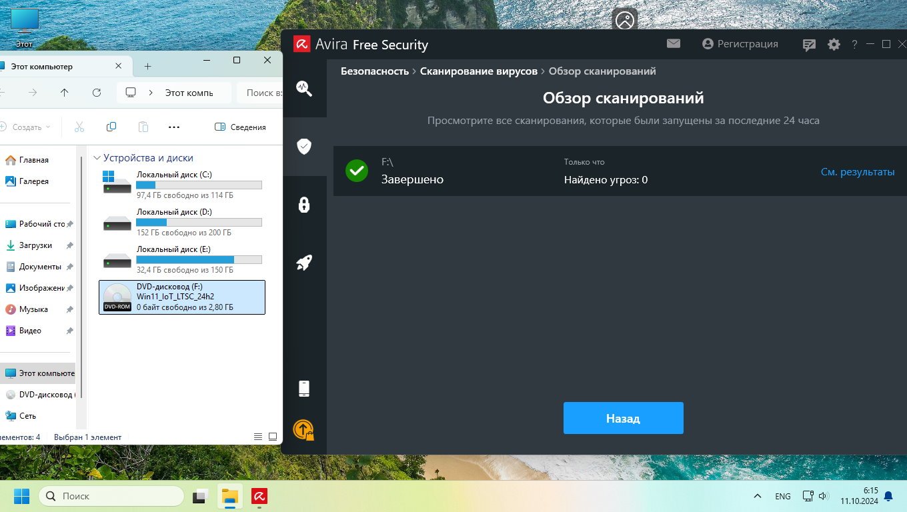Viewport: 907px width, 512px height.
Task: Show hidden system tray icons chevron
Action: pyautogui.click(x=758, y=496)
